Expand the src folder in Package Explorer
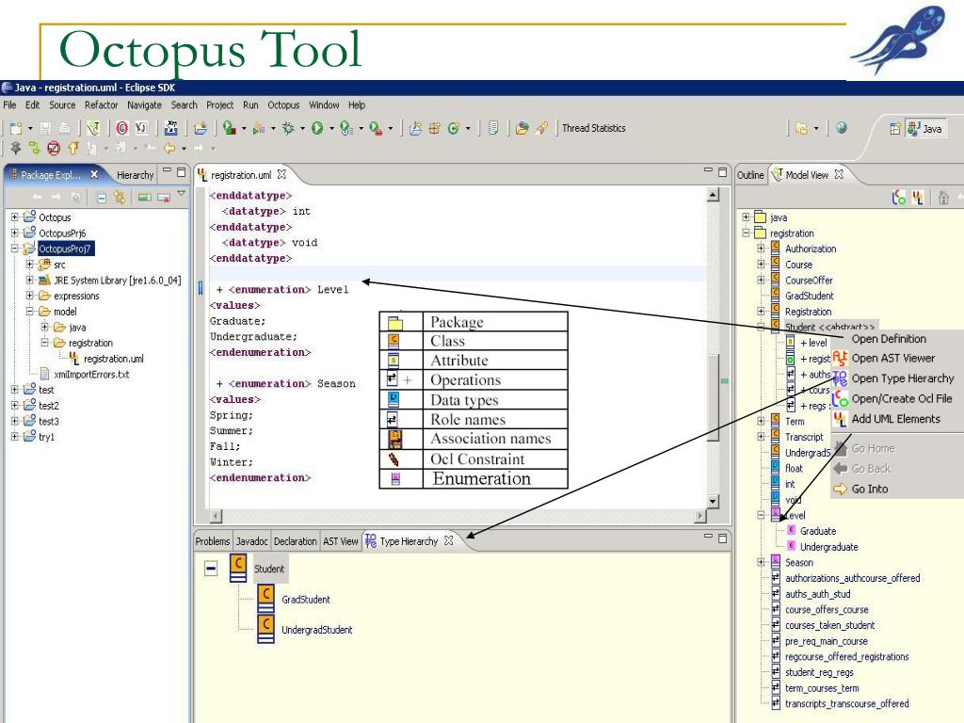 [x=29, y=265]
